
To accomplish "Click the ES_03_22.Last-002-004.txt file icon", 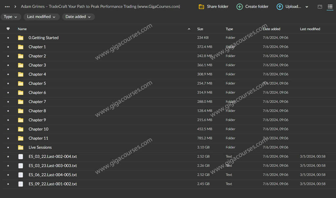I will point(21,157).
